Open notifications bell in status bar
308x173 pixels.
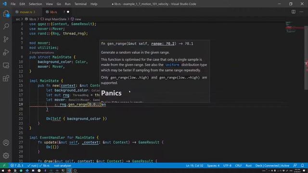[x=303, y=165]
